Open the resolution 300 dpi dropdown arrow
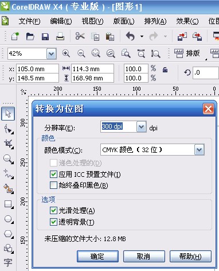This screenshot has height=271, width=219. (142, 126)
